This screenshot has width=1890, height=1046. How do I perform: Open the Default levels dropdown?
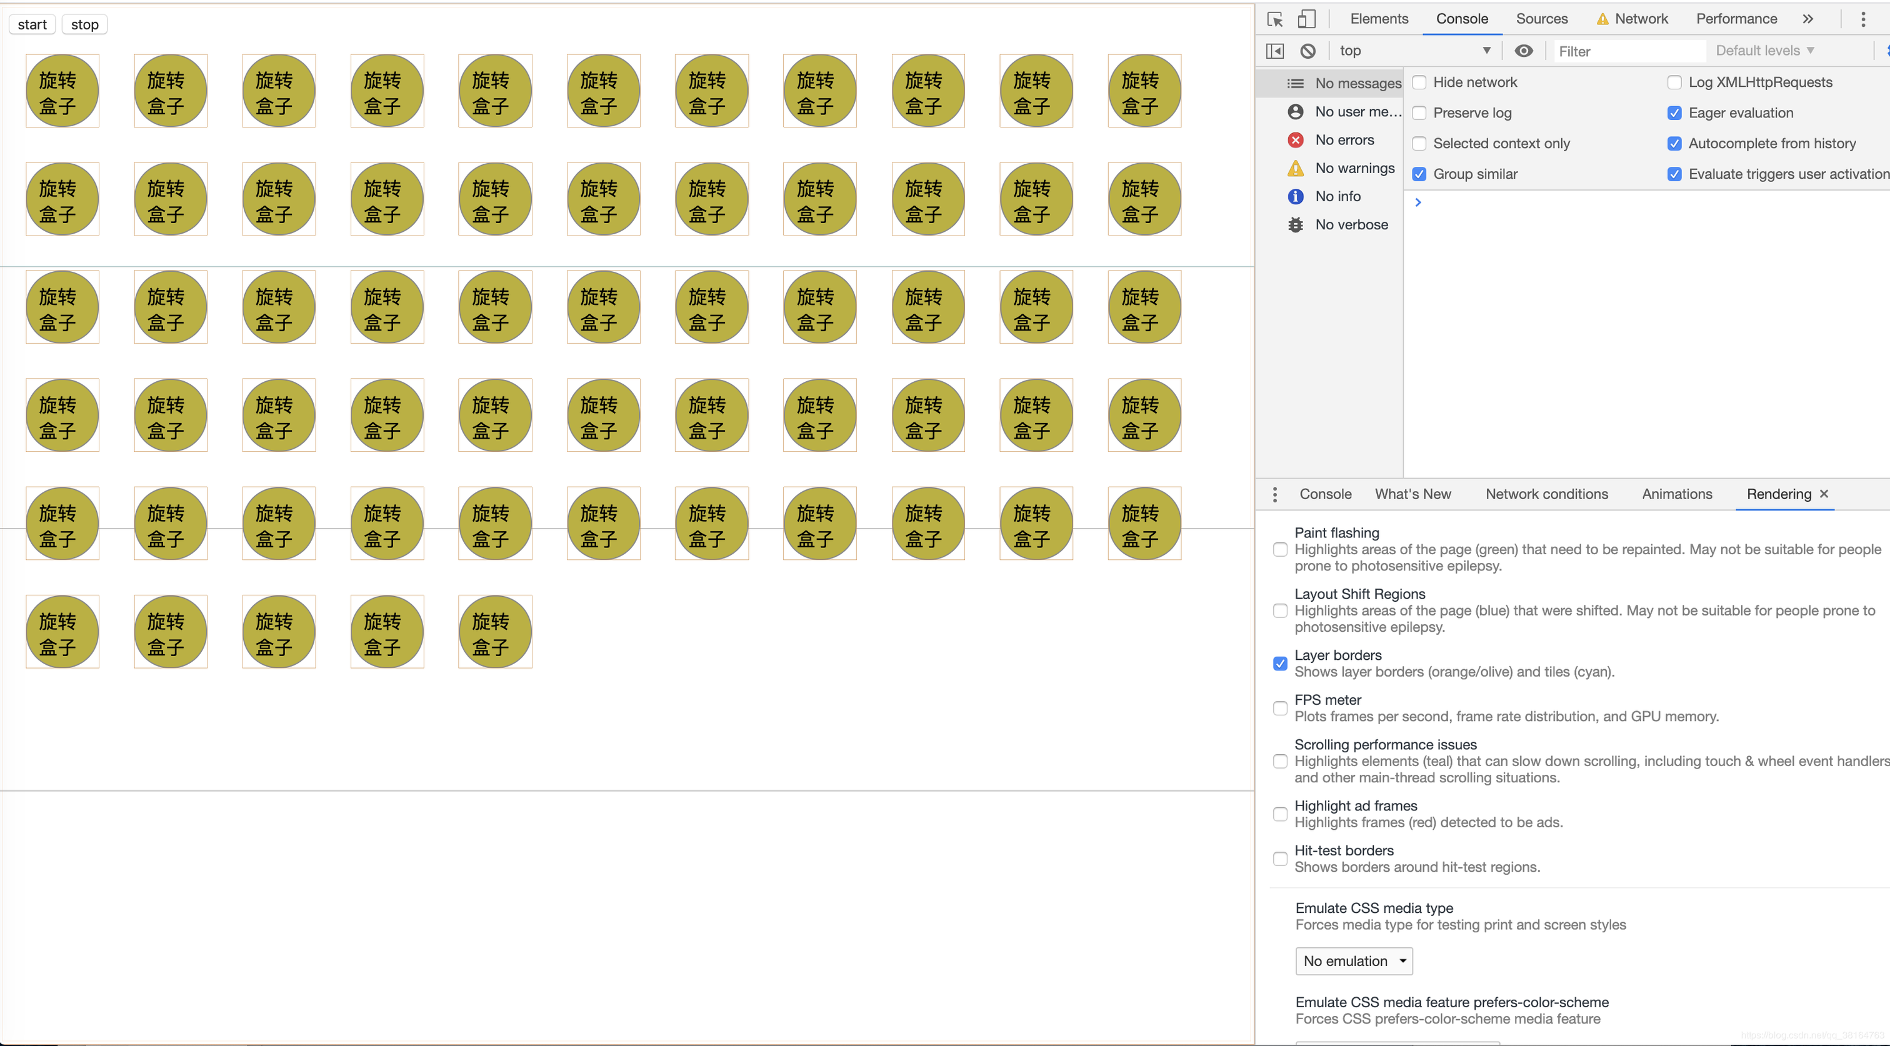(x=1764, y=51)
